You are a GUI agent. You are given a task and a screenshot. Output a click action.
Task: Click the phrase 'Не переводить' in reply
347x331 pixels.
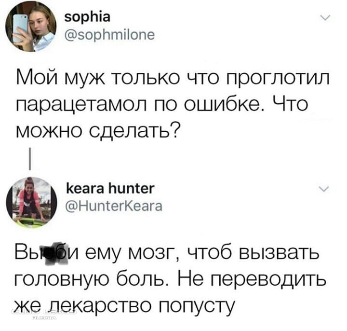point(252,278)
